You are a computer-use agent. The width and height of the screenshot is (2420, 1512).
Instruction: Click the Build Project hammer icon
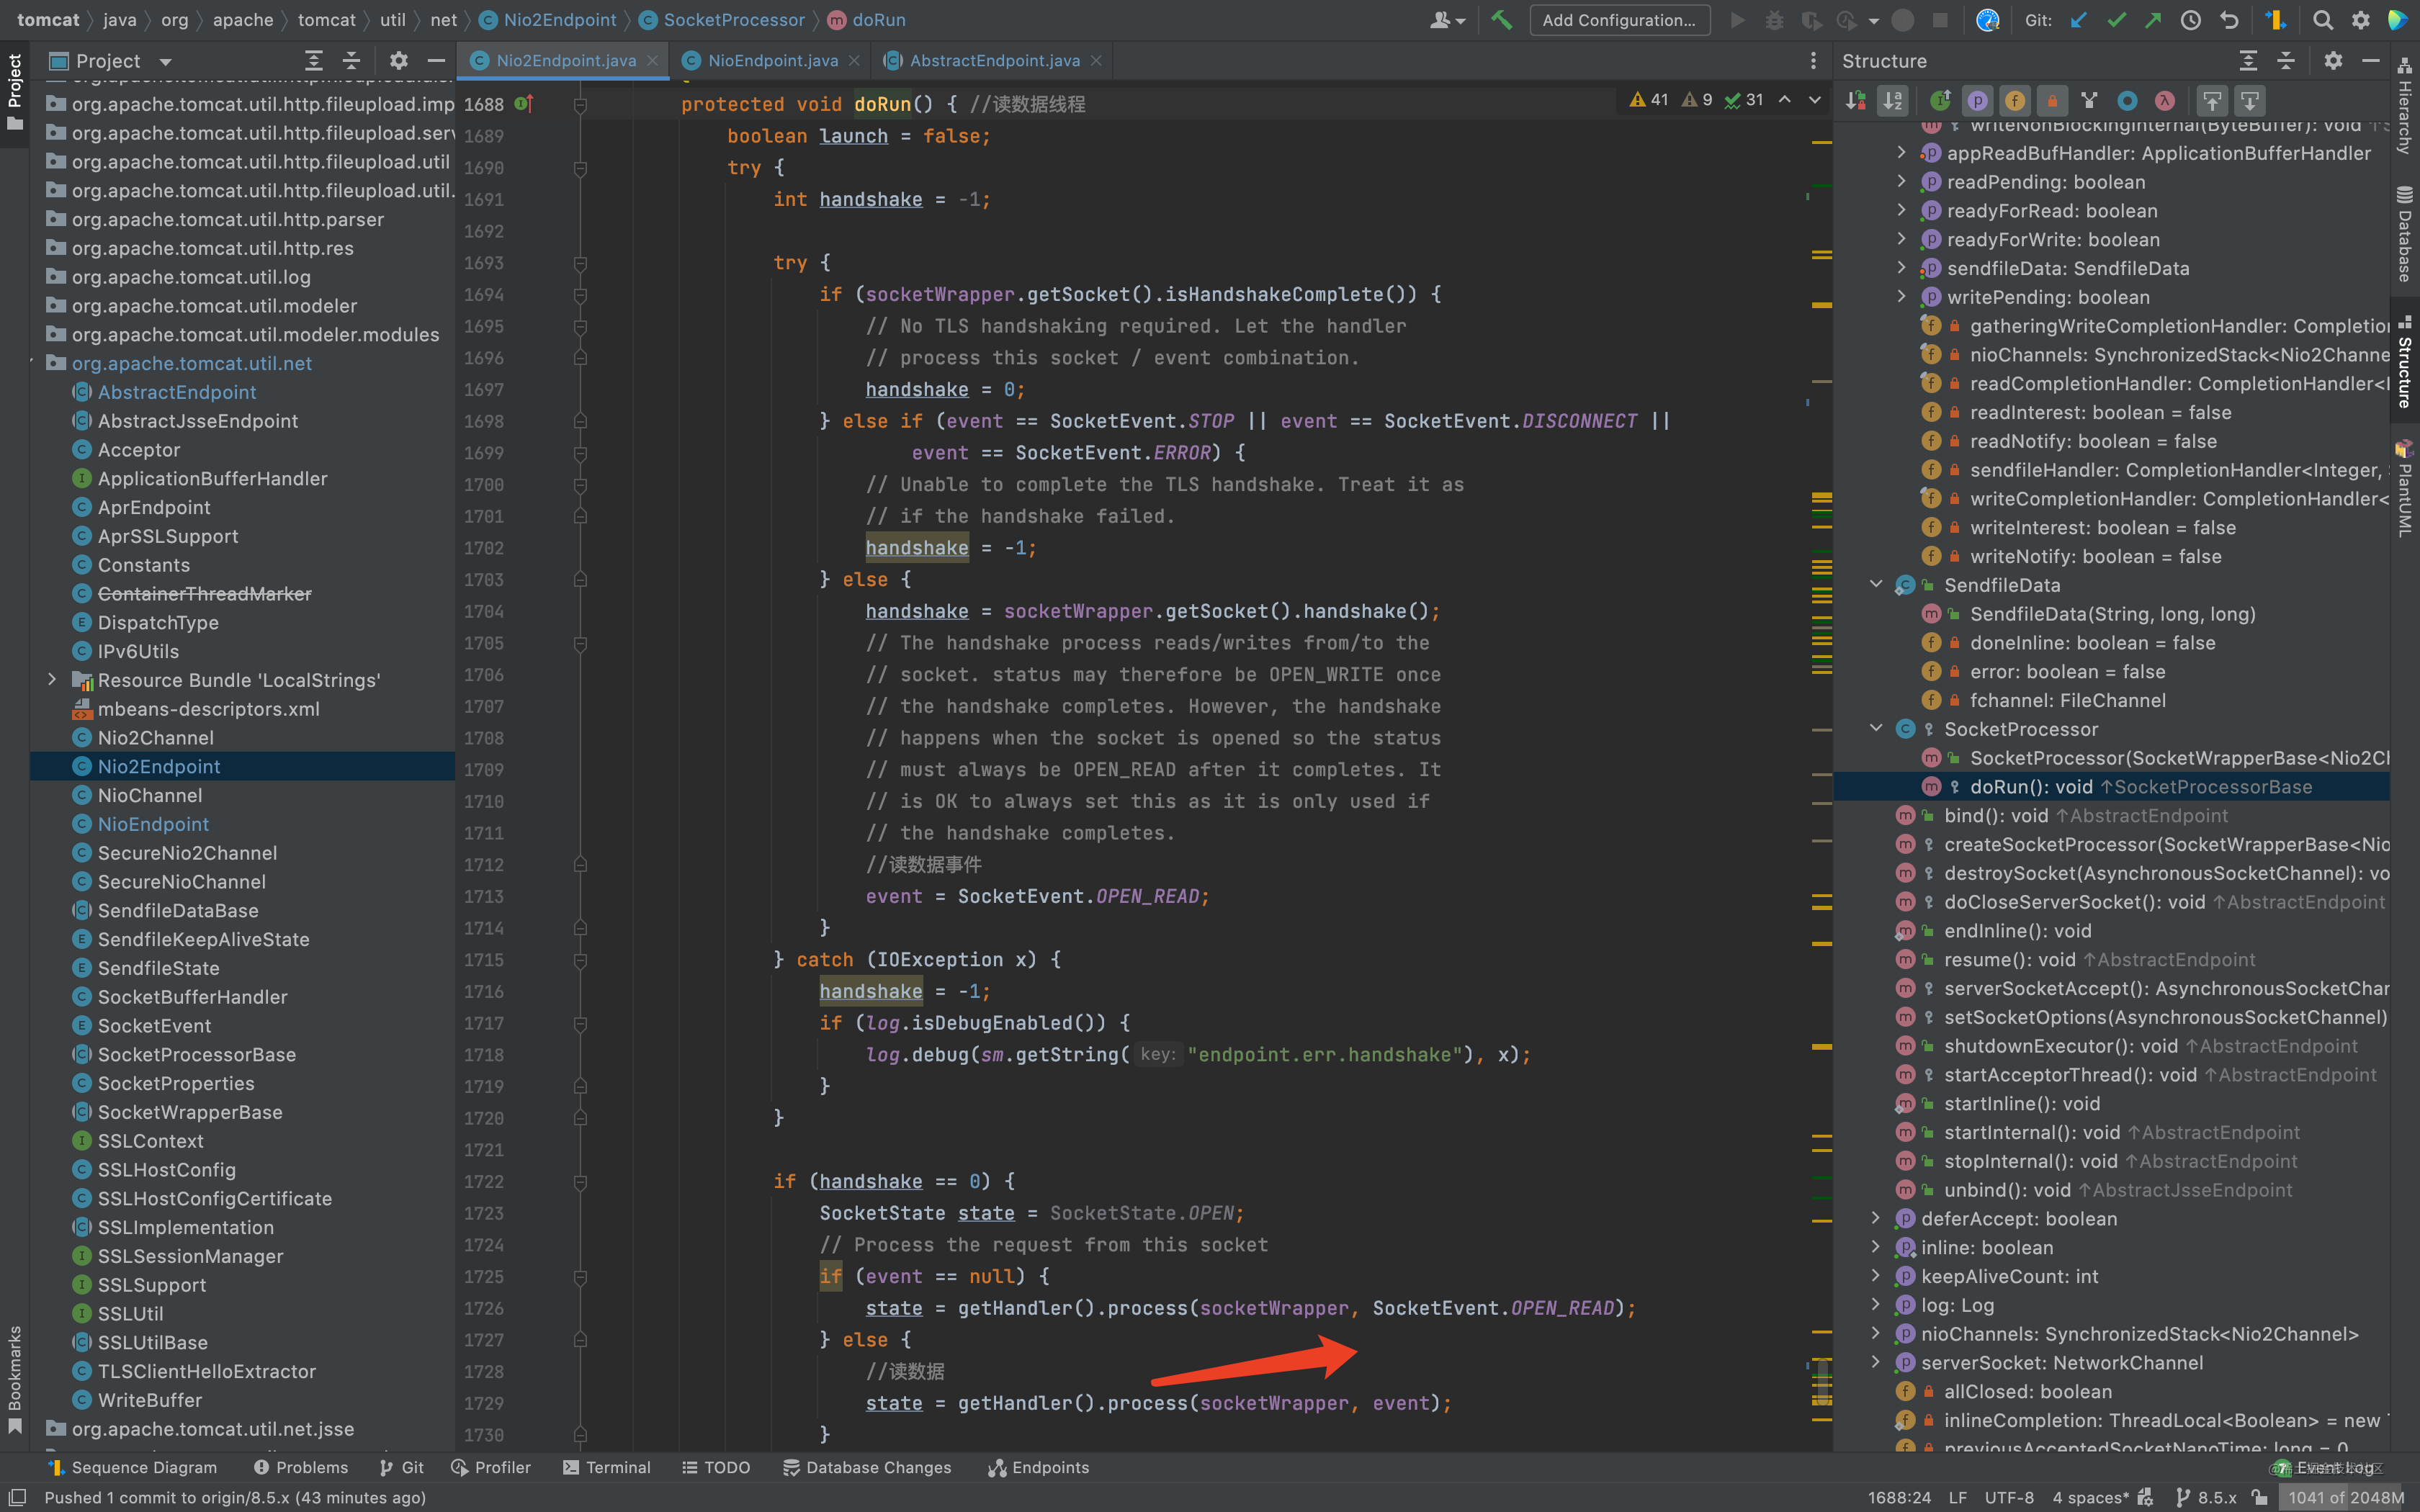pyautogui.click(x=1501, y=20)
